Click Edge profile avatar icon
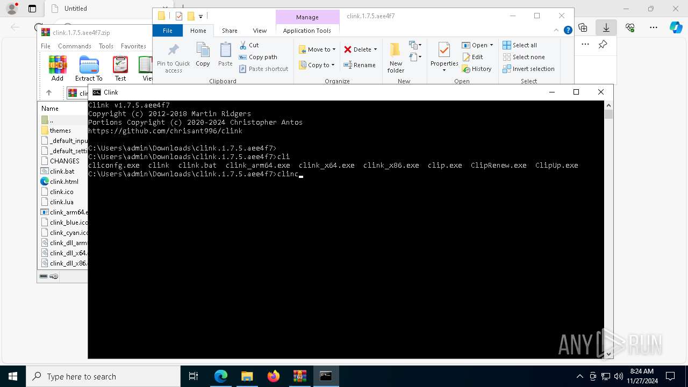Screen dimensions: 688x387 11,9
